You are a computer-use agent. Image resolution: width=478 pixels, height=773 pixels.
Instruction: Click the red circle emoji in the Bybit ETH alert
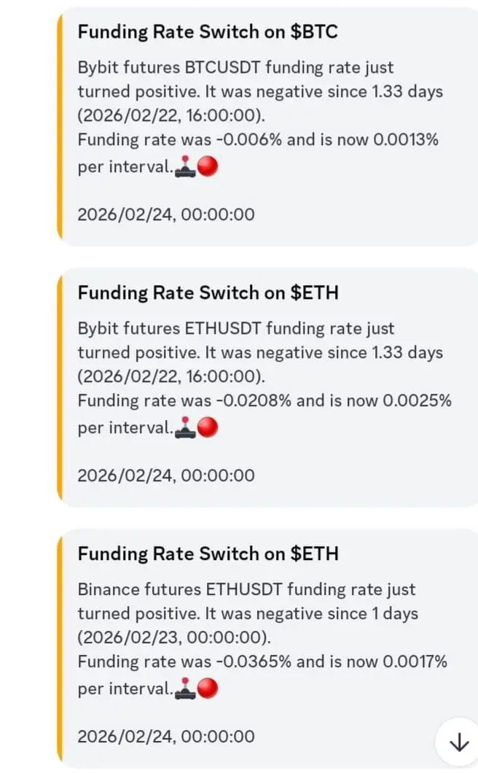(208, 428)
